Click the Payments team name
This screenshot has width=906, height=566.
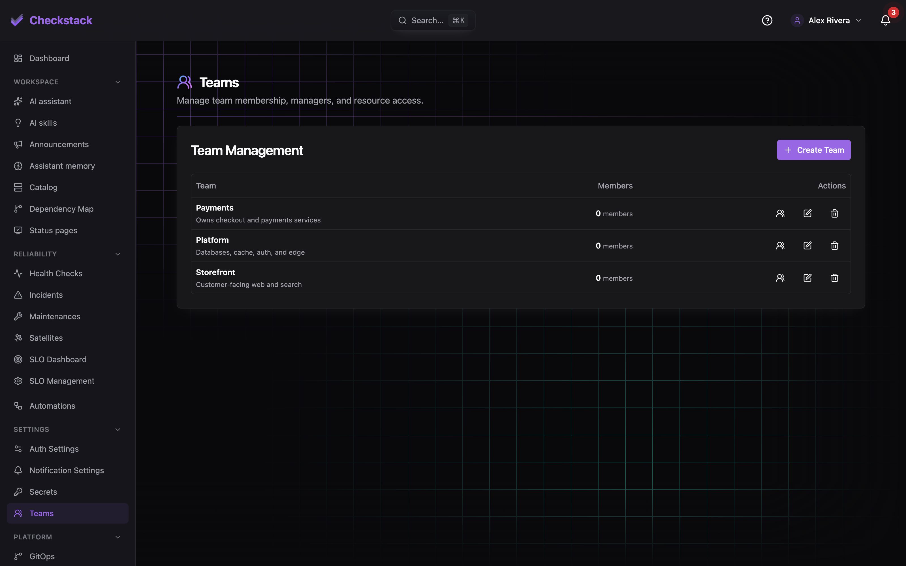pyautogui.click(x=215, y=208)
